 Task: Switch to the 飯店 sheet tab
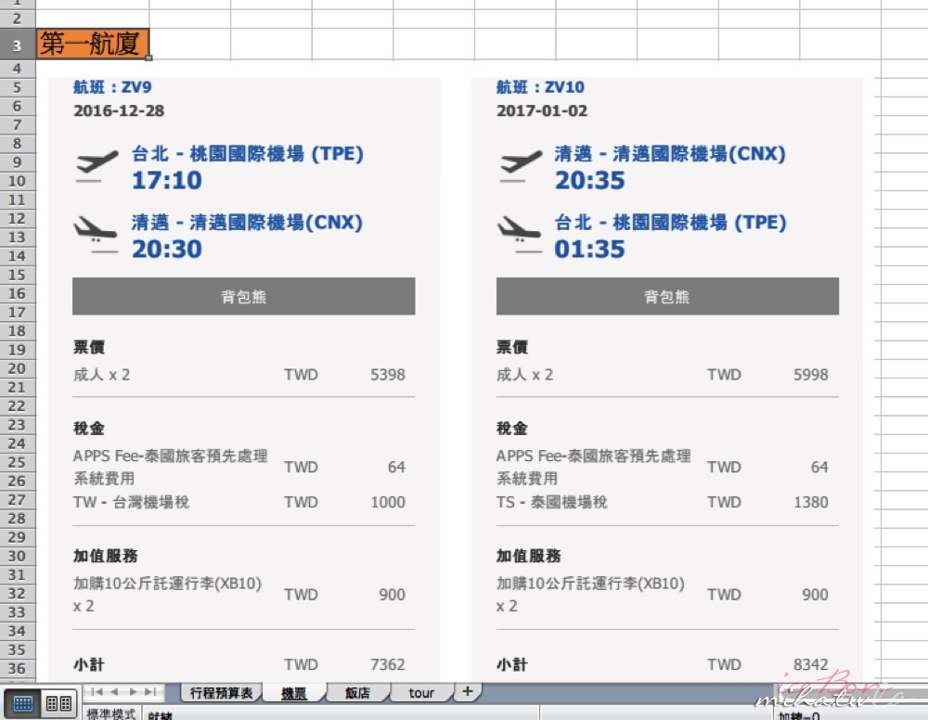[x=359, y=690]
